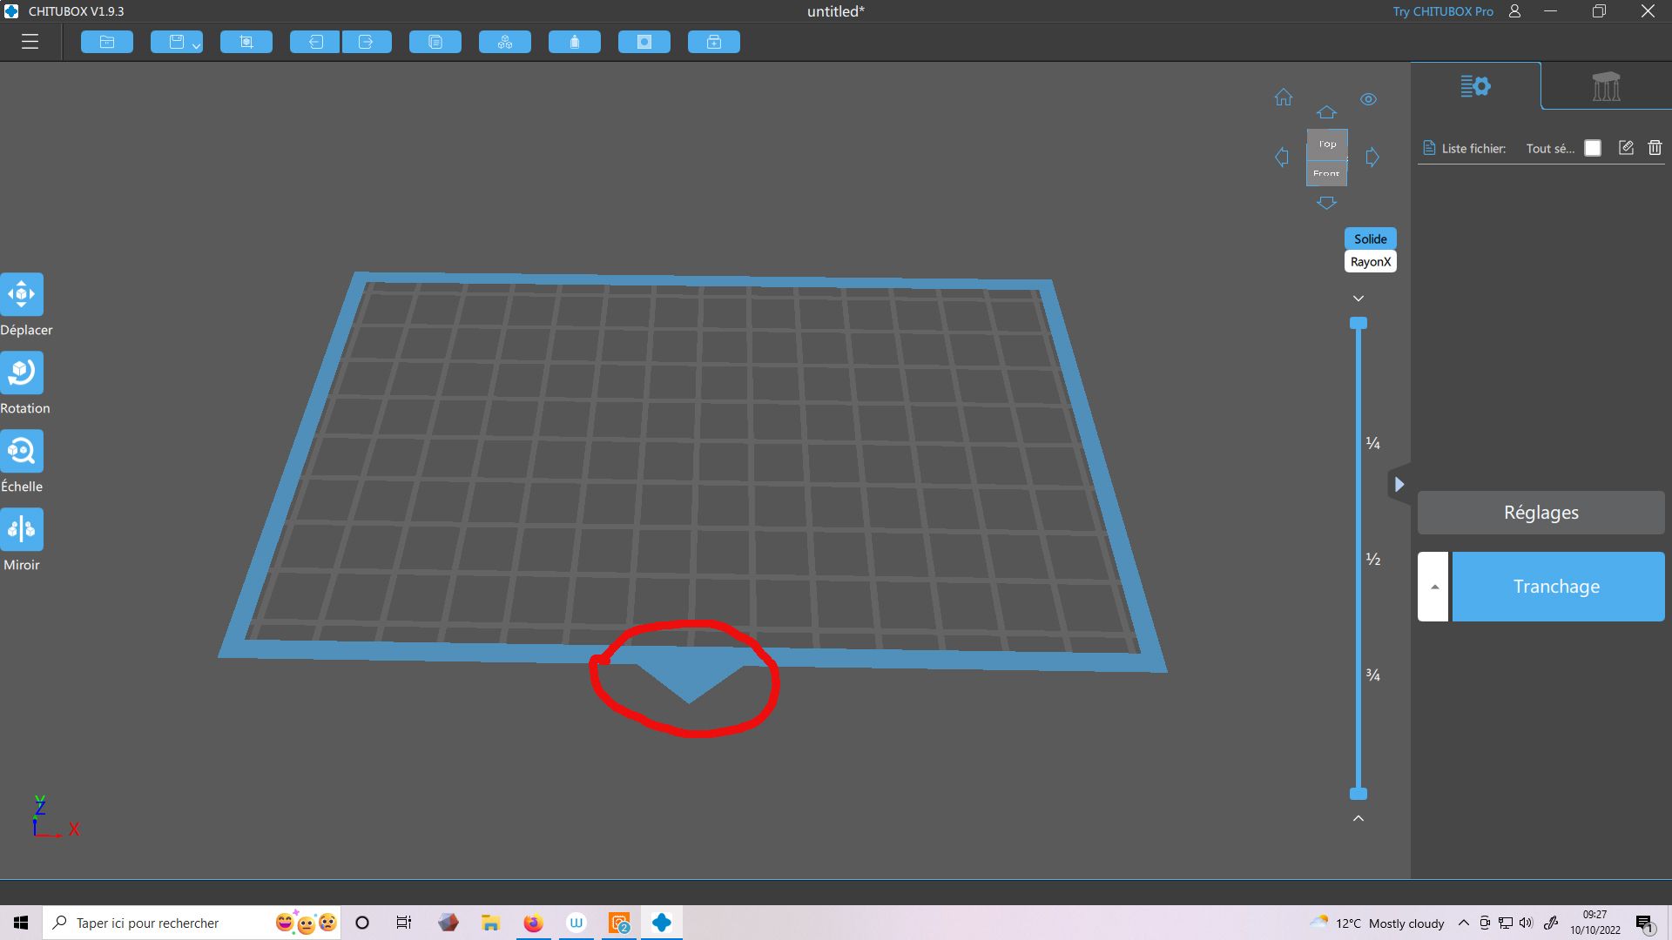Click the Redo arrow button
The height and width of the screenshot is (940, 1672).
pos(366,42)
